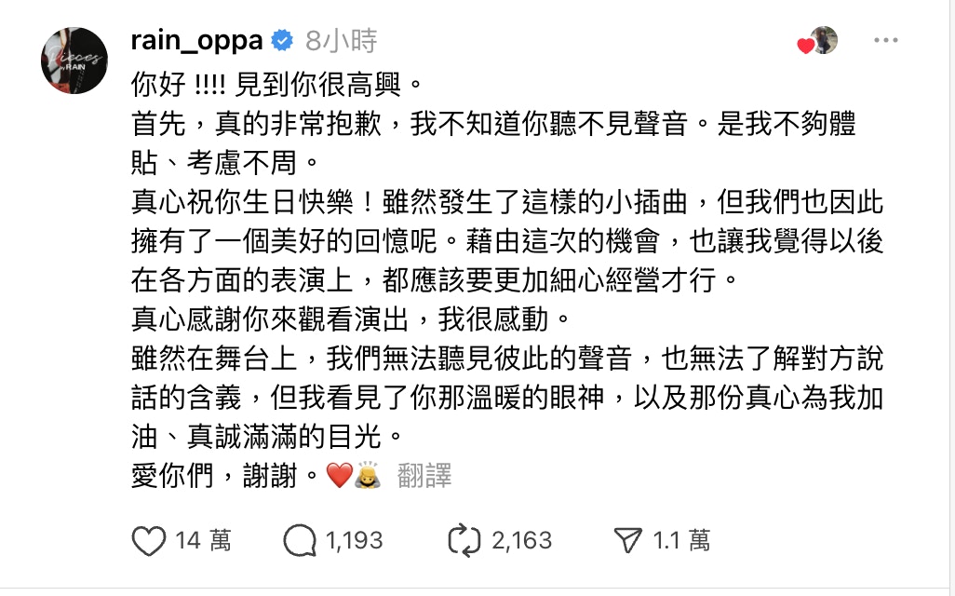This screenshot has height=596, width=955.
Task: Like the post with the heart icon
Action: [x=149, y=540]
